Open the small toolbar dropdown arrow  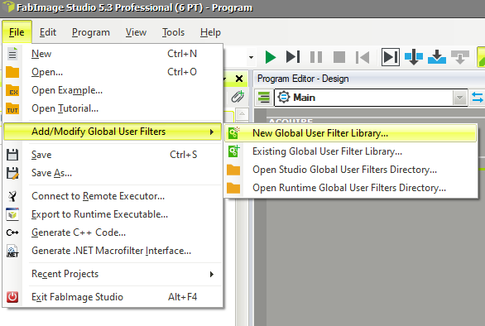[x=251, y=58]
